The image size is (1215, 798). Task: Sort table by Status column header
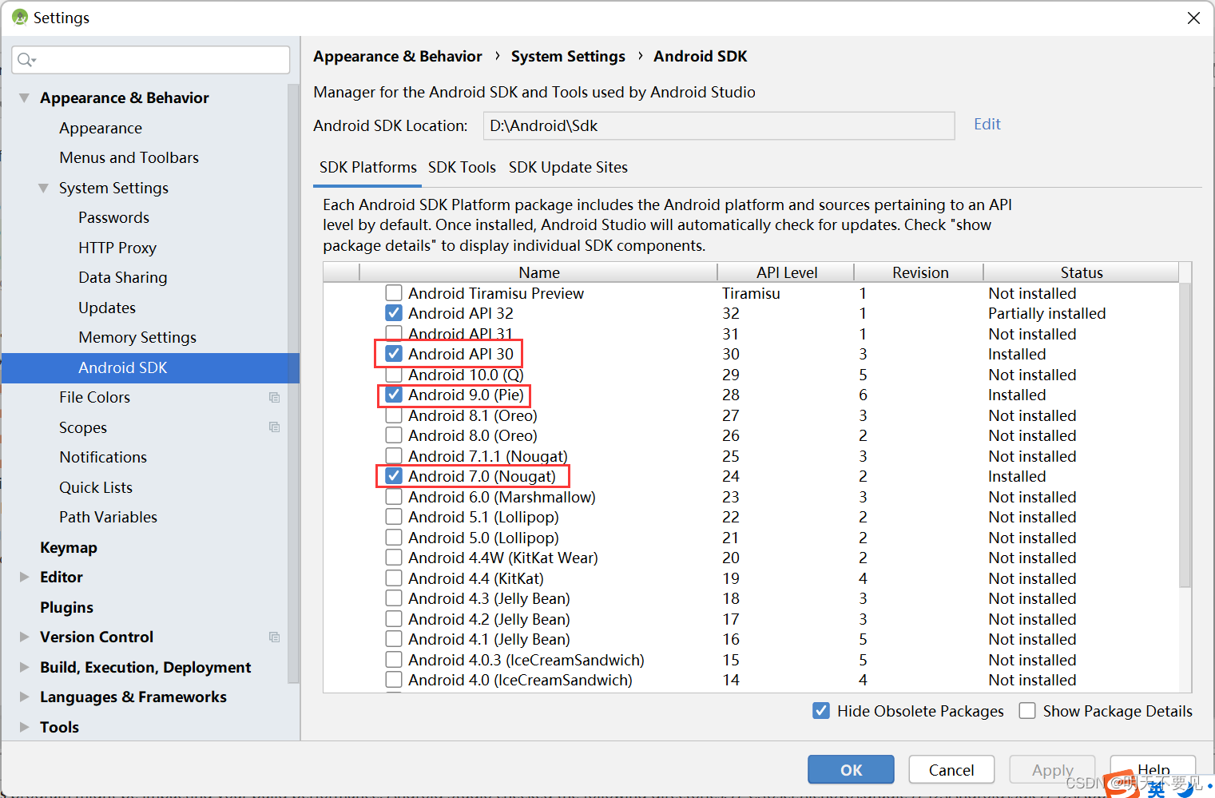(1081, 272)
